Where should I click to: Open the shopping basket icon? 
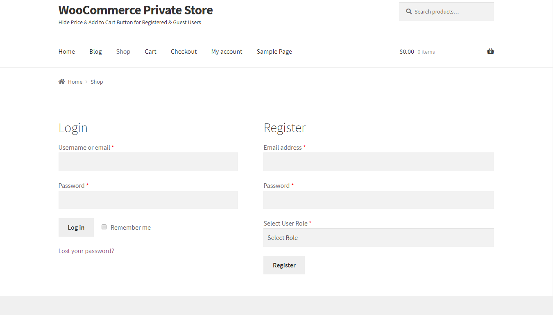[x=490, y=51]
